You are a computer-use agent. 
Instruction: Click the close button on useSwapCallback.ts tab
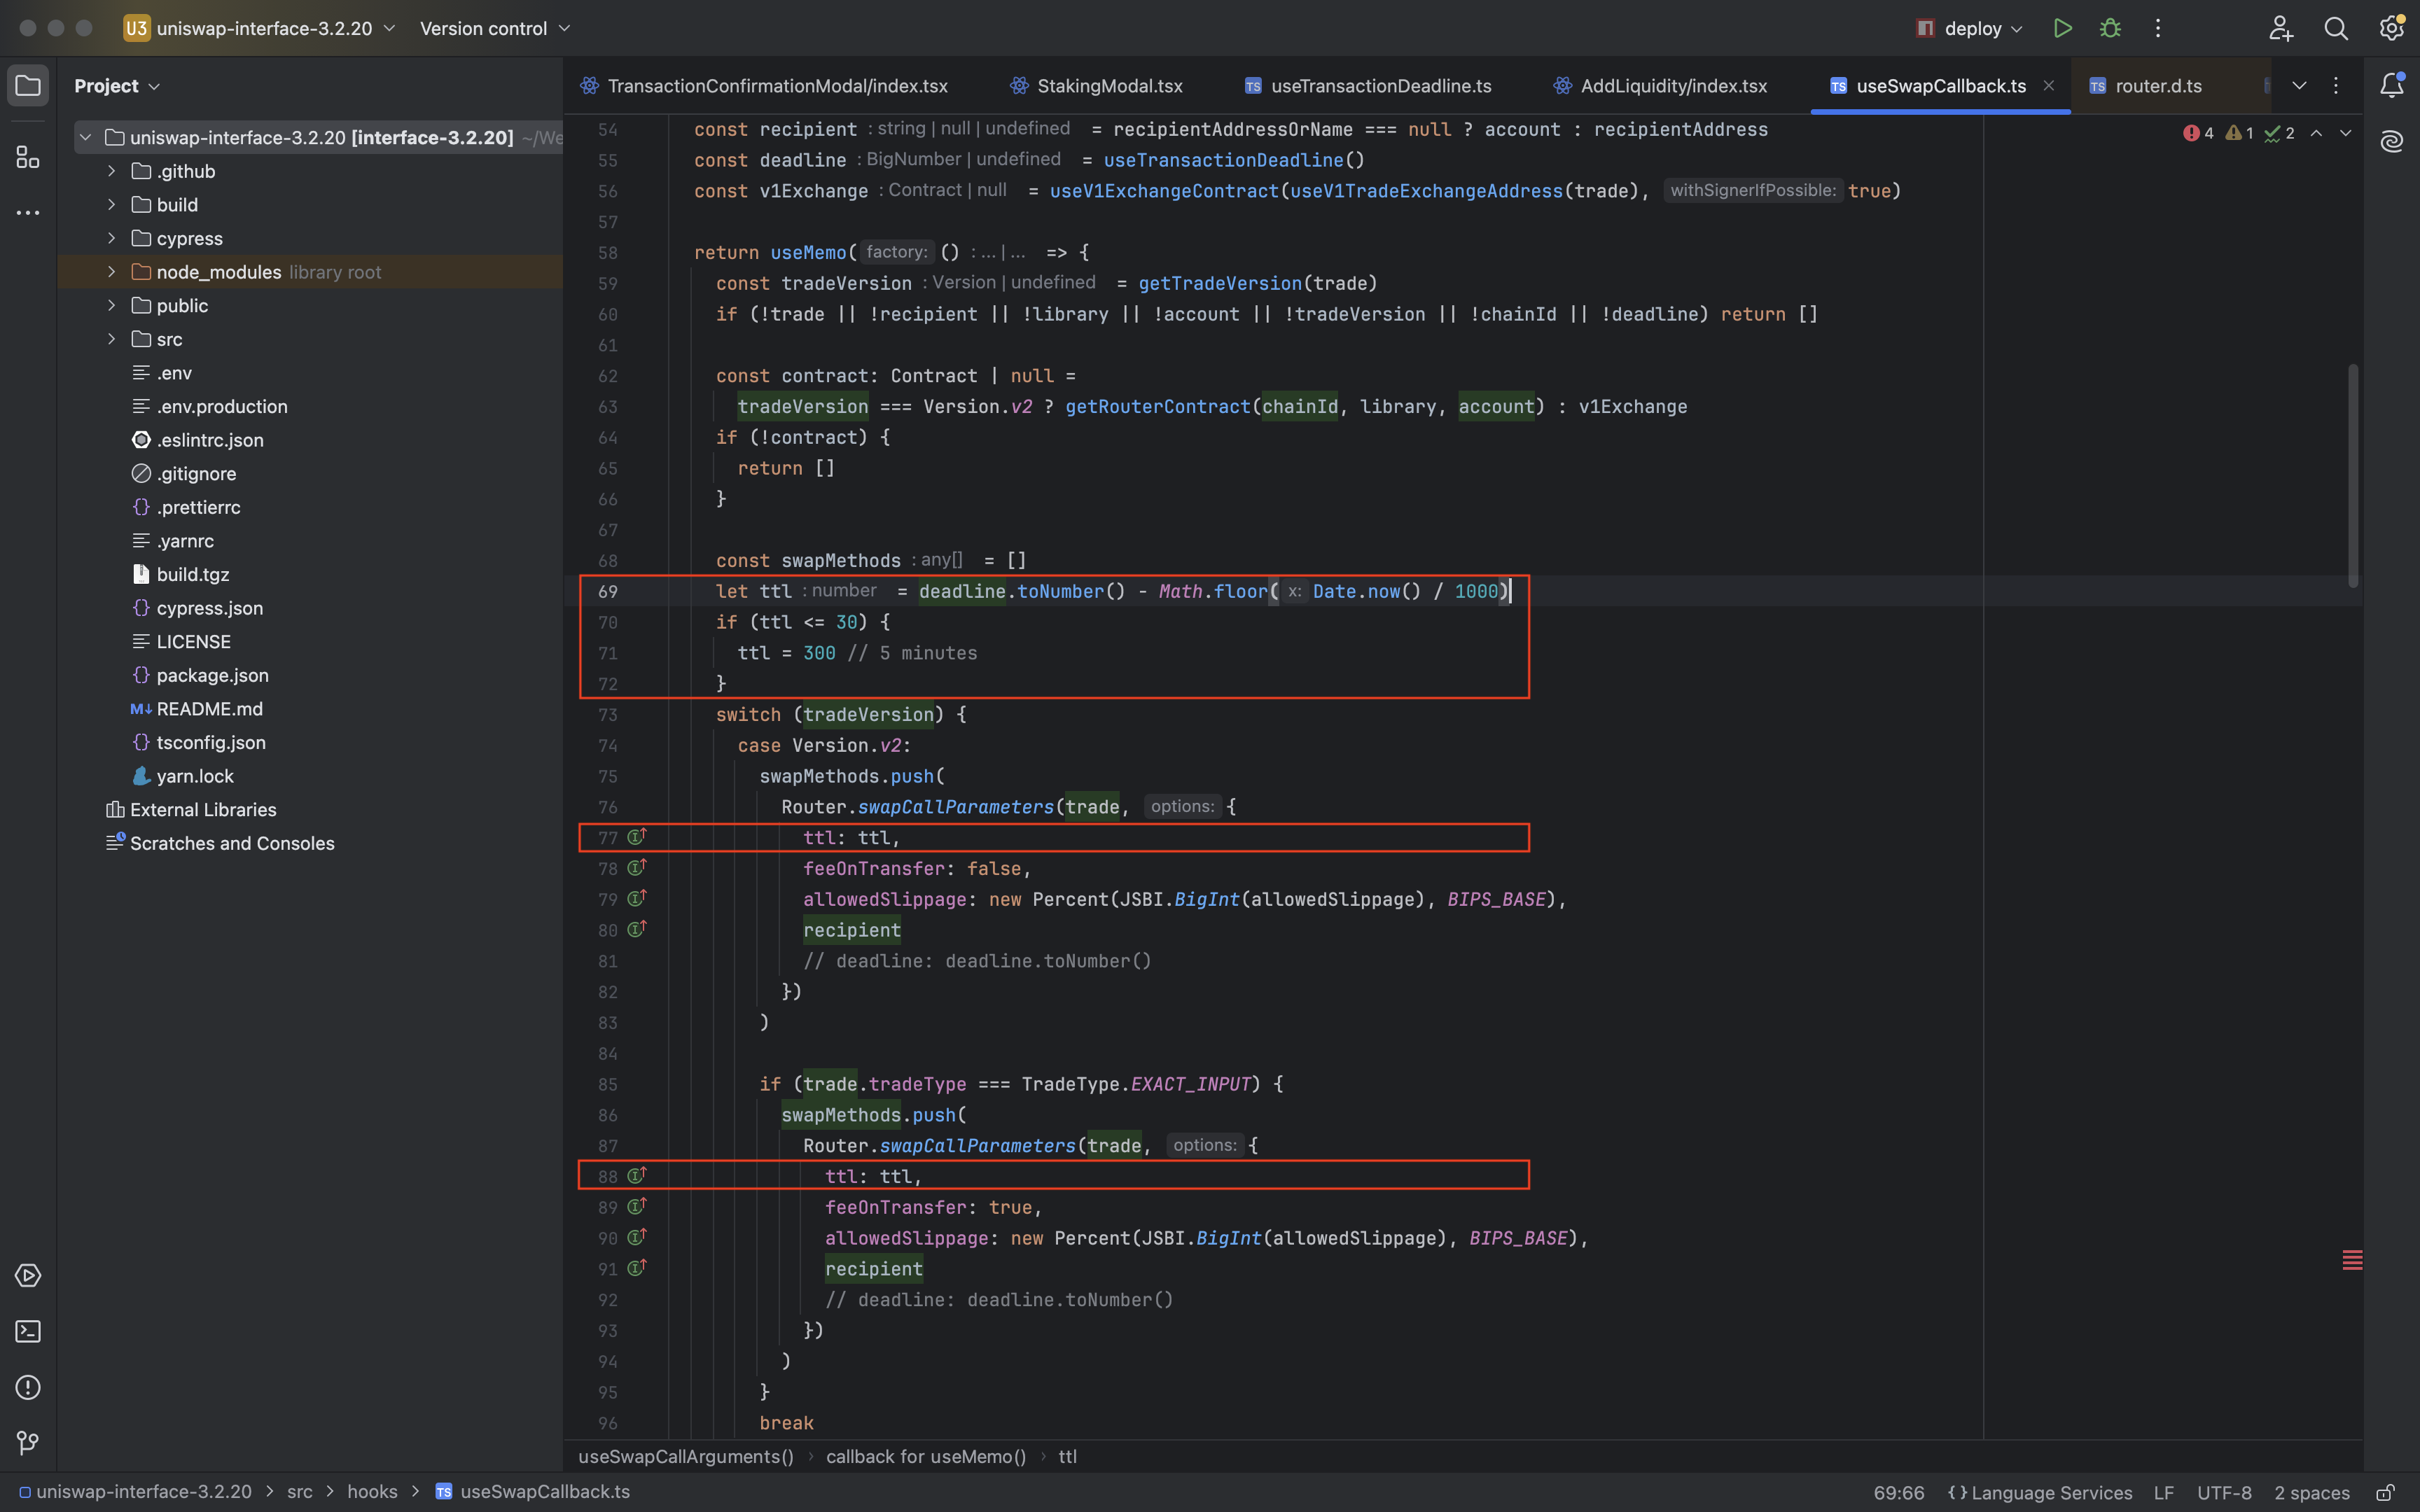pos(2049,85)
